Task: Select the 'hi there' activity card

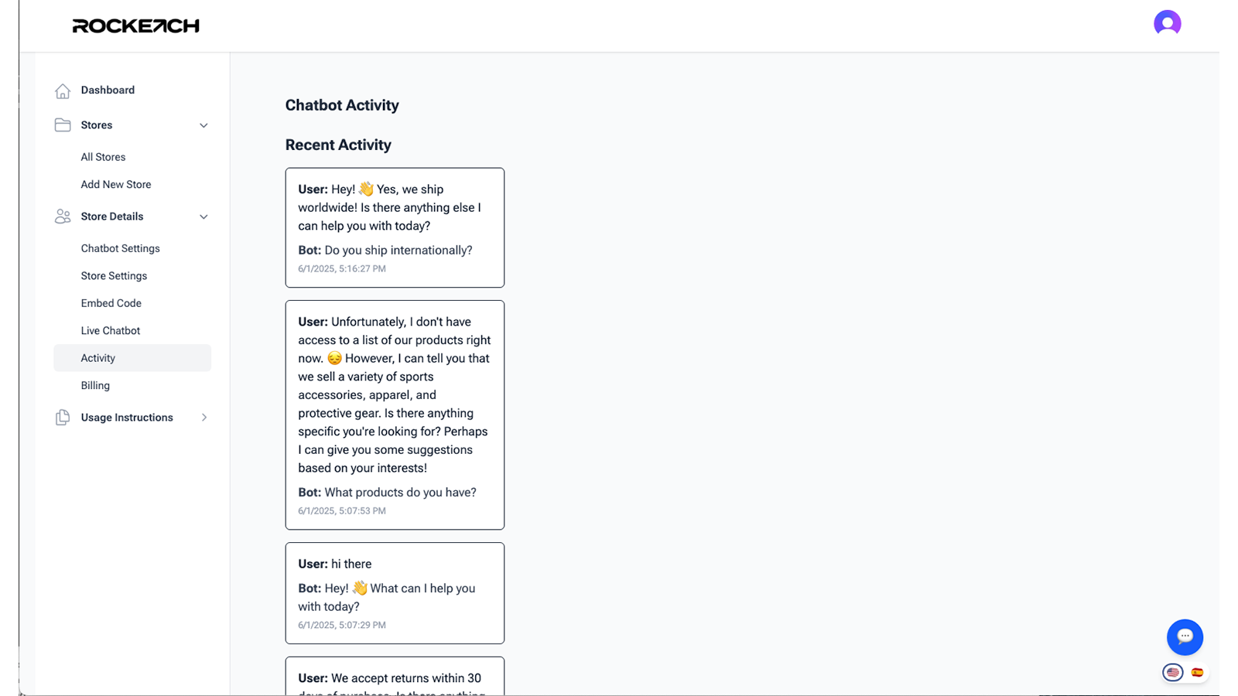Action: tap(395, 593)
